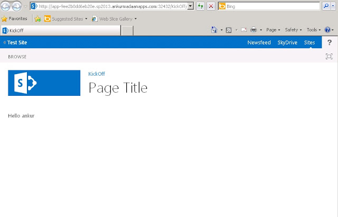Open Sites in the suite bar

tap(309, 42)
